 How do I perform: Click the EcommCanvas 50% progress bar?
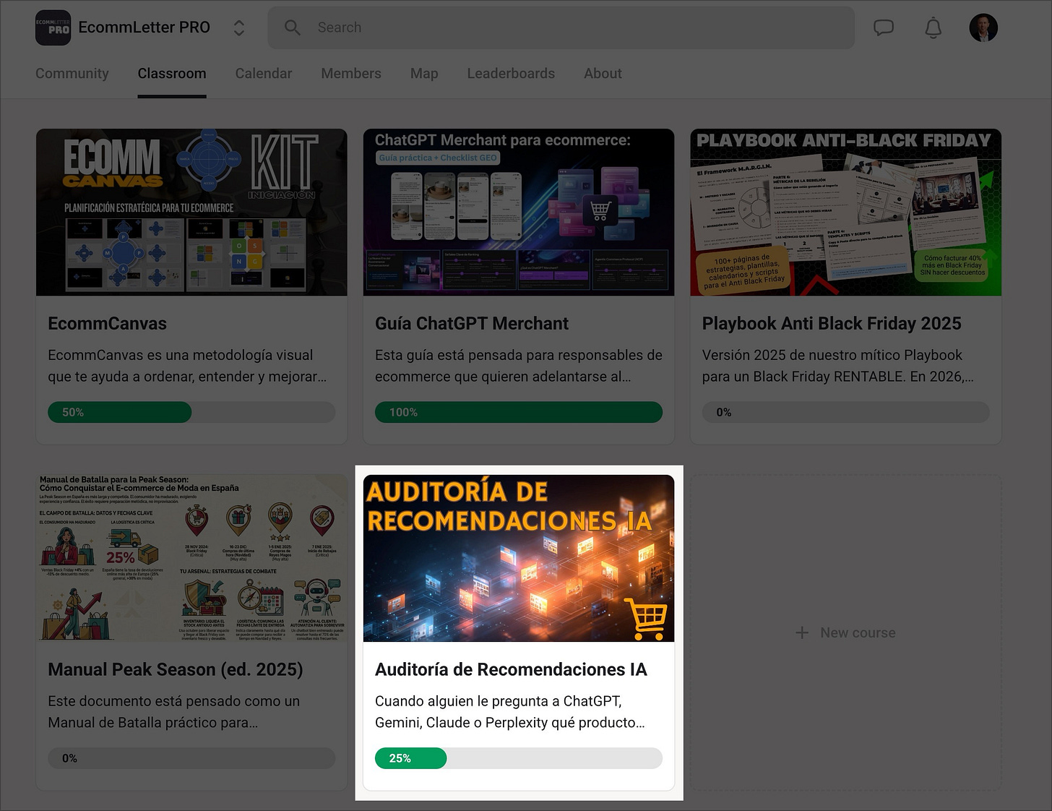191,412
